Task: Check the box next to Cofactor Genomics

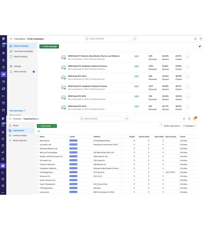Action: [x=37, y=164]
